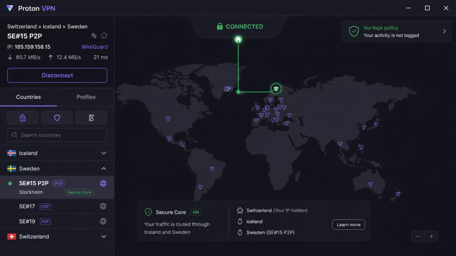Click the search magnifier icon
The width and height of the screenshot is (456, 256).
coord(14,135)
